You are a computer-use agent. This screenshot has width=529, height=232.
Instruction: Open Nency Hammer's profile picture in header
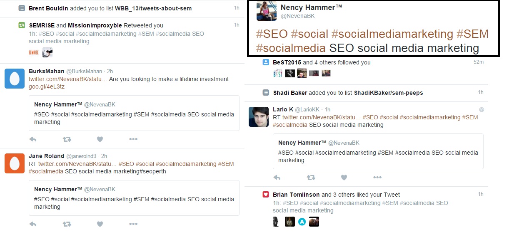pos(266,11)
